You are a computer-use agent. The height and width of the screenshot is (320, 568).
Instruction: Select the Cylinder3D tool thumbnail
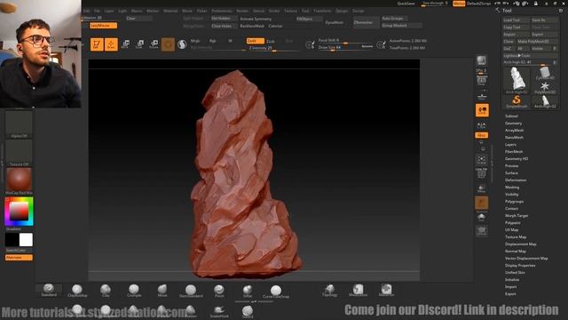545,74
